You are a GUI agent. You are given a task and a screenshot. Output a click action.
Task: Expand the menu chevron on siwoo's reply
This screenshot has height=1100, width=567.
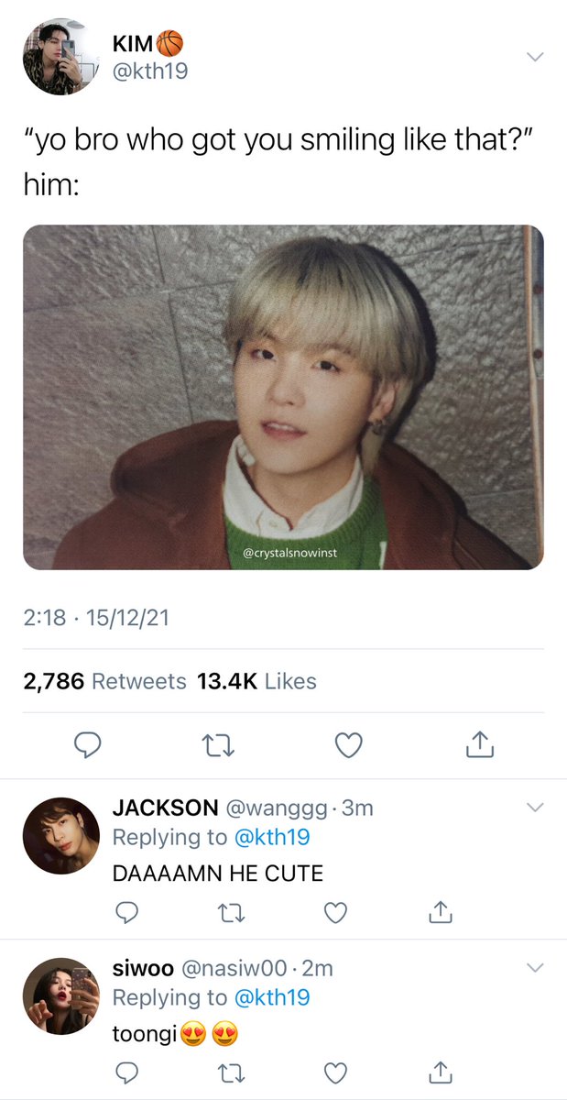(534, 968)
